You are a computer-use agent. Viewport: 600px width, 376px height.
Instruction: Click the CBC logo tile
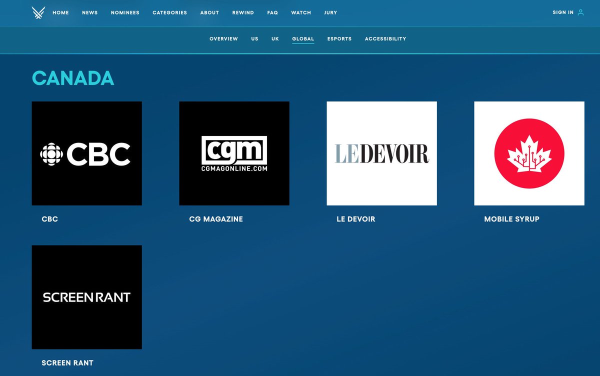pyautogui.click(x=86, y=153)
